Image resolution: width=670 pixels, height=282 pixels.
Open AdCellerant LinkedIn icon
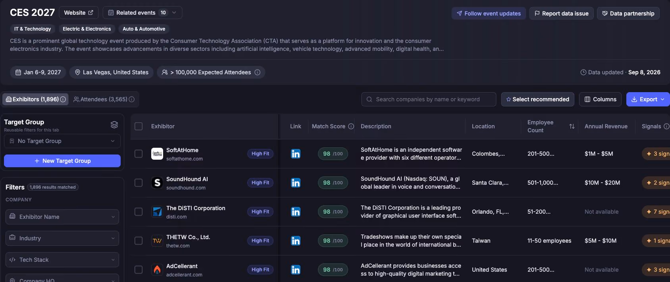pyautogui.click(x=296, y=270)
